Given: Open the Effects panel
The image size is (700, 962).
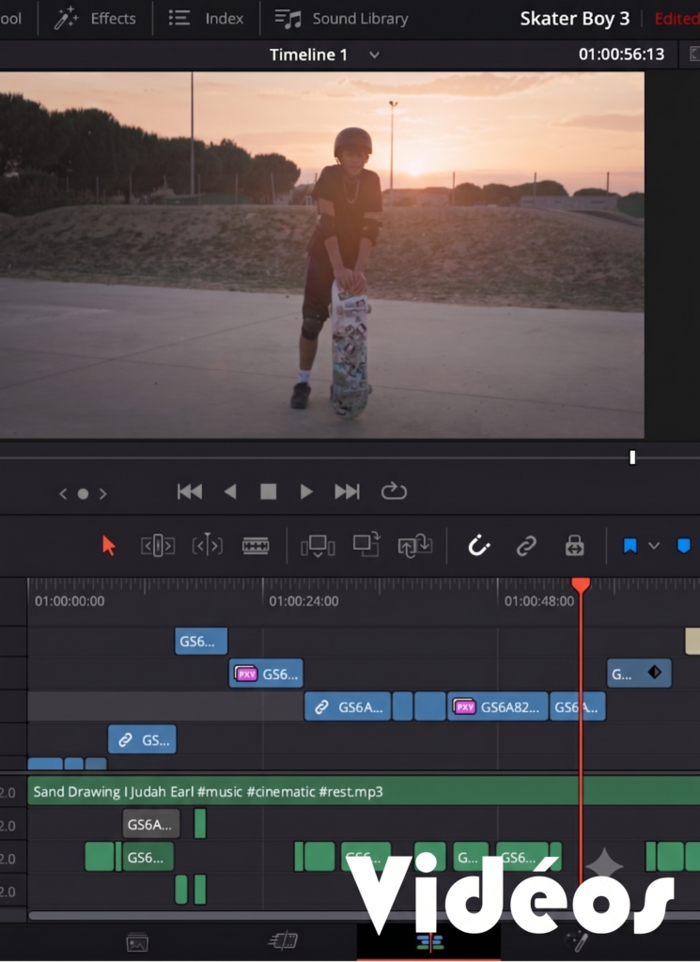Looking at the screenshot, I should click(x=95, y=19).
